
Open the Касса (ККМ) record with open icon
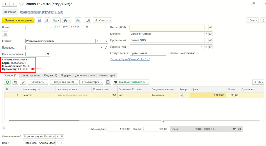click(x=210, y=27)
